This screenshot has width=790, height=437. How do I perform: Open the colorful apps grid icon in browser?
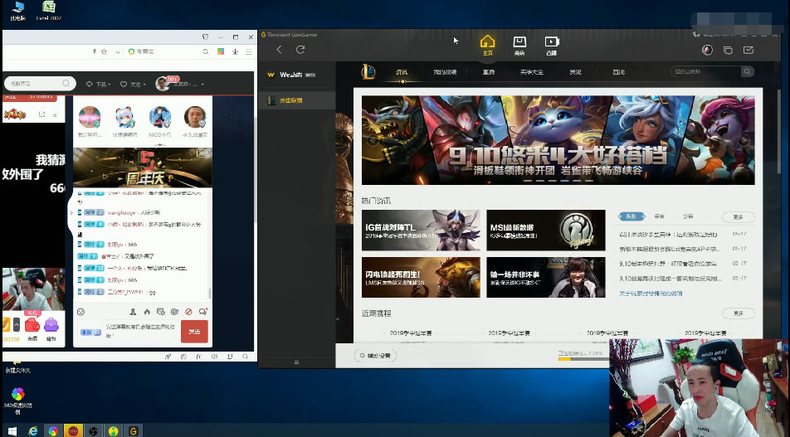tap(220, 52)
